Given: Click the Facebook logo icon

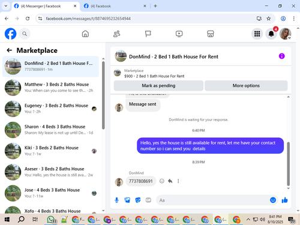Looking at the screenshot, I should (x=10, y=34).
